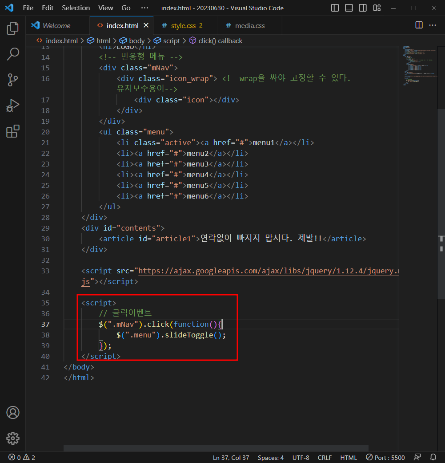Click the class="icon_wrap" code

coord(176,78)
